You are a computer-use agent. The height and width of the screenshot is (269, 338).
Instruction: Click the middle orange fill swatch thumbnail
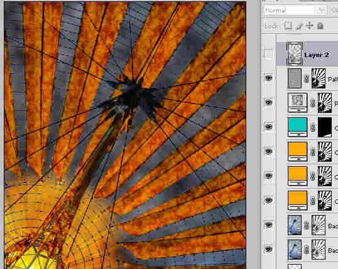click(x=297, y=176)
